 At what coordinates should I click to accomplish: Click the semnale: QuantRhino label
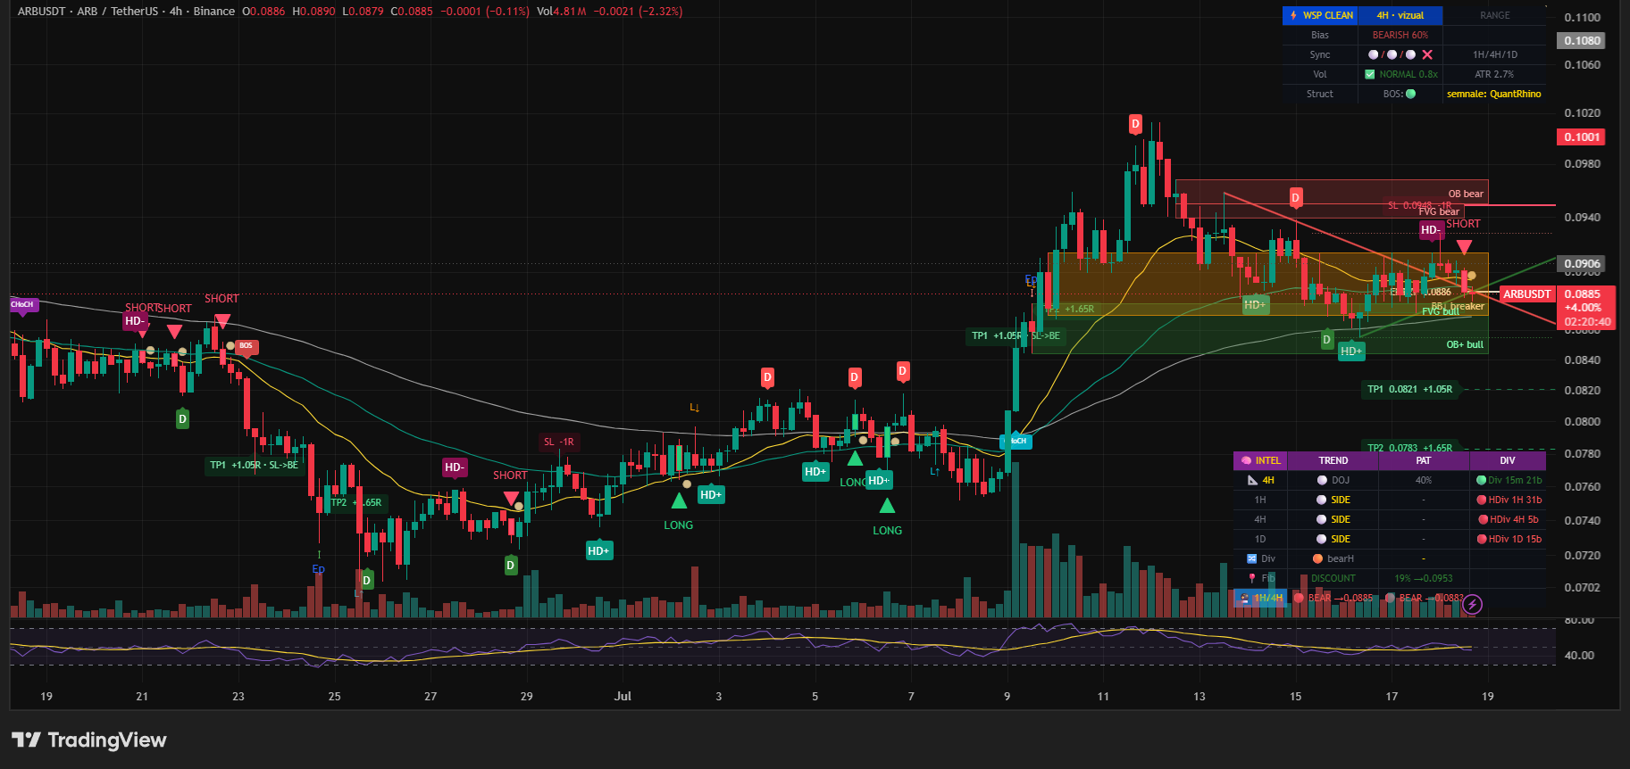(x=1493, y=95)
